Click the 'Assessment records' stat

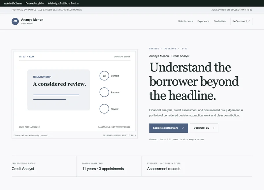(x=164, y=169)
